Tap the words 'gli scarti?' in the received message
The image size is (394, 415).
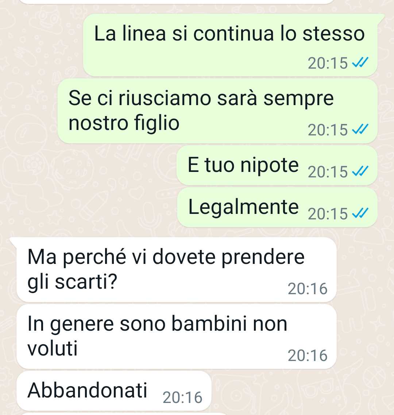click(x=73, y=282)
